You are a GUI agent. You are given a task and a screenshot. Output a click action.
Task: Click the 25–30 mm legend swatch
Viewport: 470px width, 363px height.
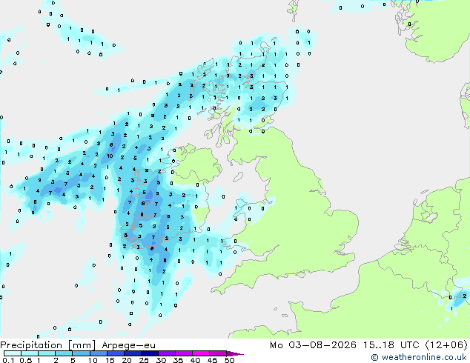pos(149,353)
